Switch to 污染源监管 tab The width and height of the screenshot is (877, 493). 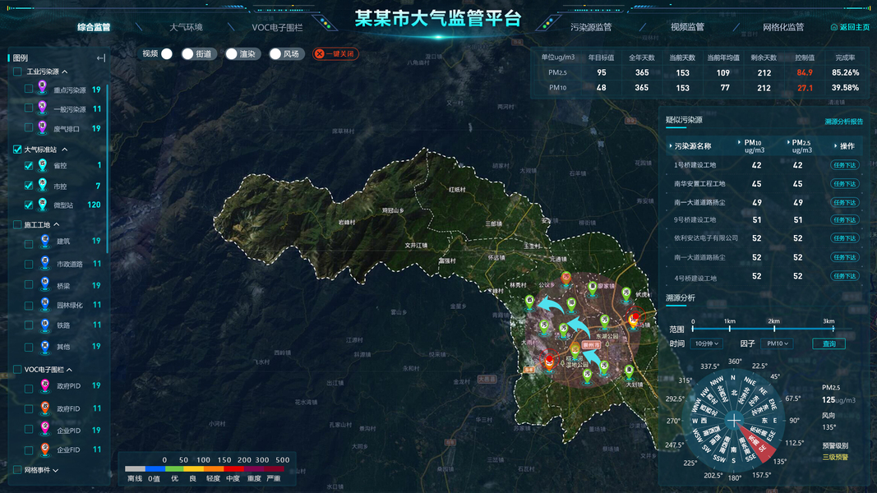[x=591, y=27]
